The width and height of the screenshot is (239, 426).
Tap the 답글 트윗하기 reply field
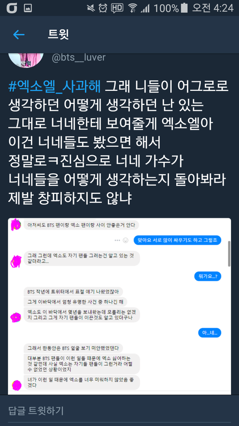(119, 411)
